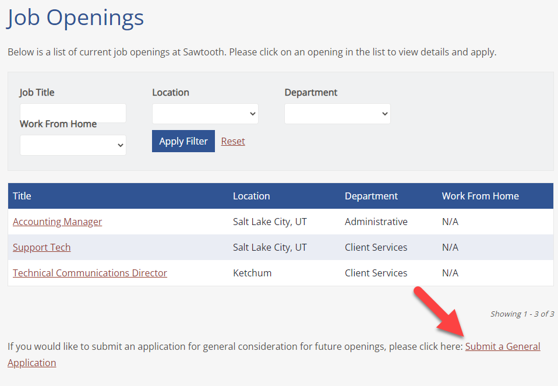Click the Job Title label above the input

pyautogui.click(x=37, y=92)
